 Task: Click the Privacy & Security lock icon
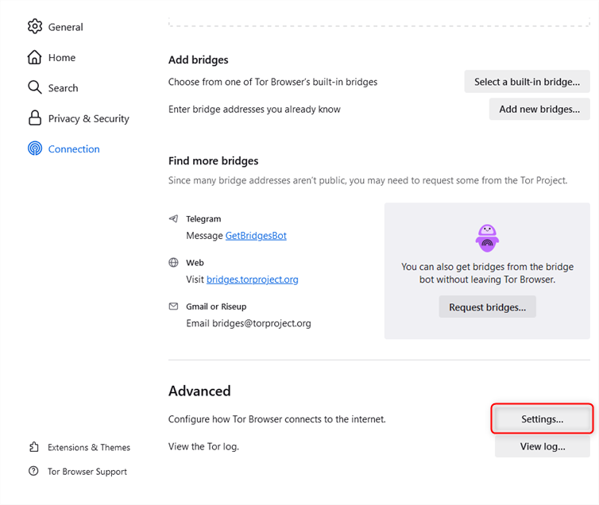(35, 118)
